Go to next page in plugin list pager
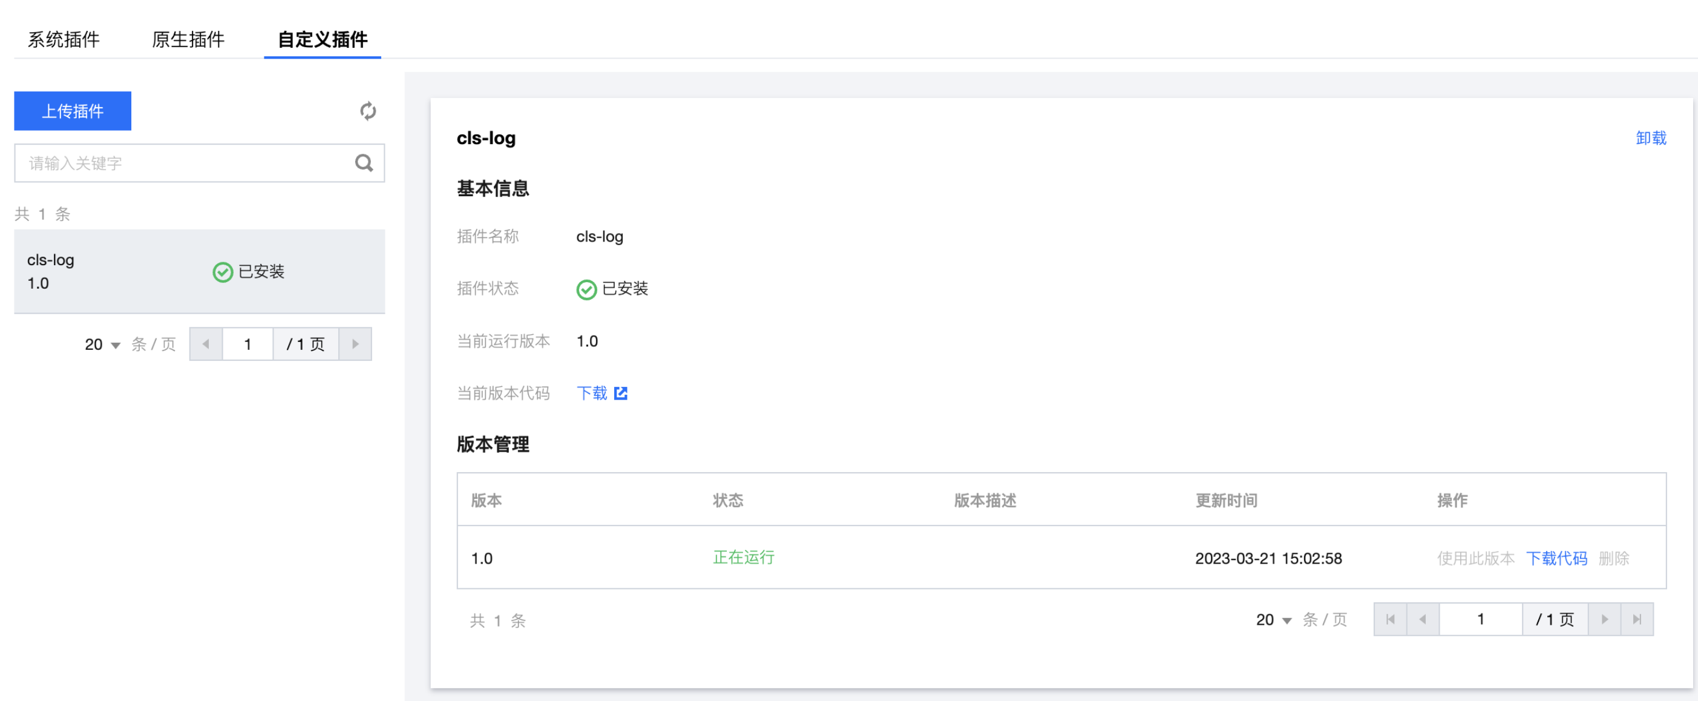This screenshot has height=701, width=1698. pos(355,344)
